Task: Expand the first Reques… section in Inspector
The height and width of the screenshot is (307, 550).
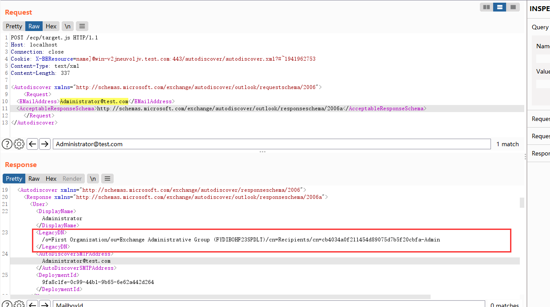Action: point(540,119)
